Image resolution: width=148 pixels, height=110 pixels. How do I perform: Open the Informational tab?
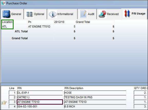point(62,14)
